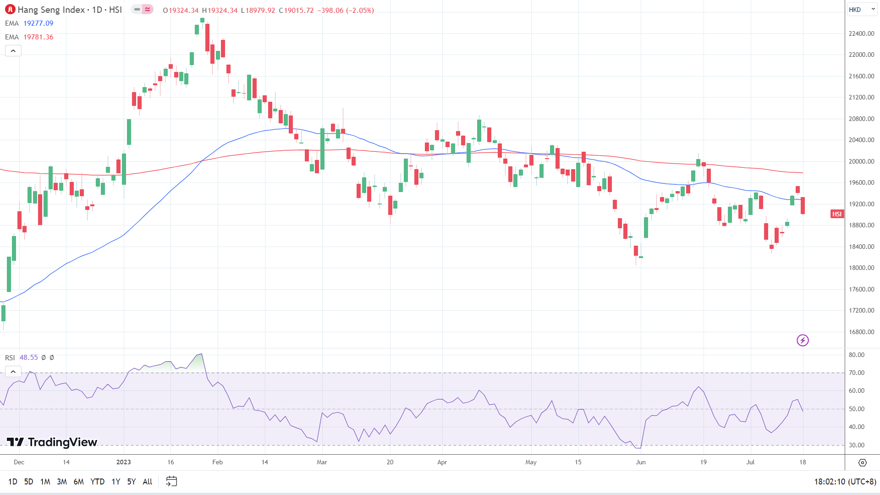Click the closing value C19015.72
880x495 pixels.
(x=296, y=10)
